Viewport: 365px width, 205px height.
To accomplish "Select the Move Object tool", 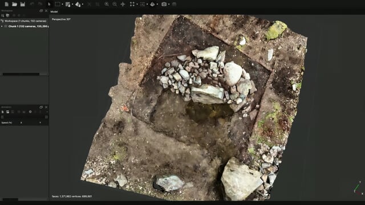I will (78, 4).
